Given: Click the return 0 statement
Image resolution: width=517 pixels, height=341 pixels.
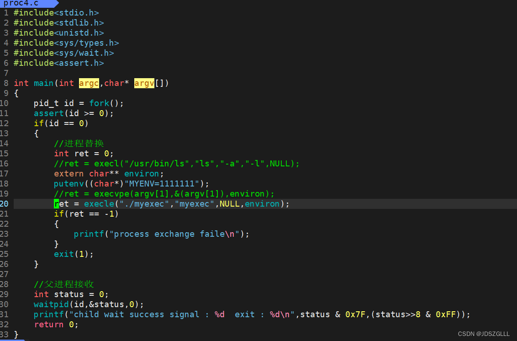Looking at the screenshot, I should pyautogui.click(x=56, y=325).
